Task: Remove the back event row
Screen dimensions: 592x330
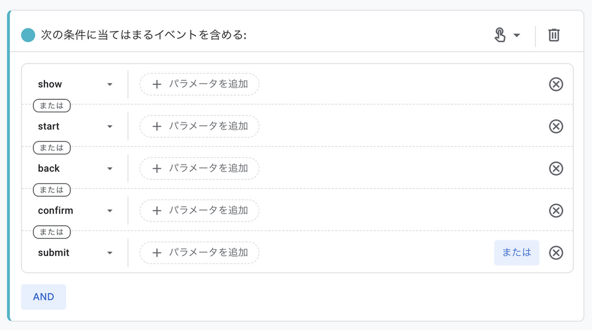Action: click(x=556, y=168)
